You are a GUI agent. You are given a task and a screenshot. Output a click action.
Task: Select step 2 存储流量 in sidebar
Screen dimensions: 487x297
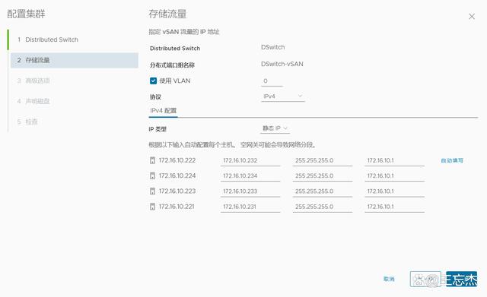click(75, 60)
